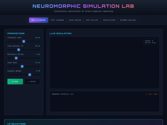Click the Live Simulation heading
167x125 pixels.
point(61,33)
